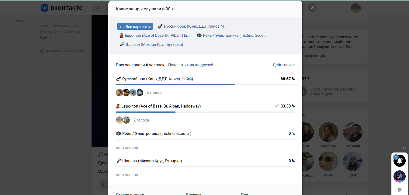This screenshot has height=195, width=409.
Task: Open Наталия's friend avatar
Action: click(x=328, y=132)
